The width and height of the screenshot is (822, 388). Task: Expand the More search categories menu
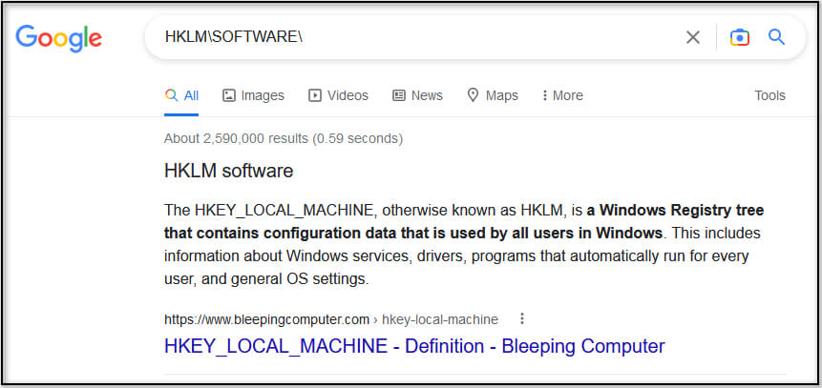click(562, 96)
